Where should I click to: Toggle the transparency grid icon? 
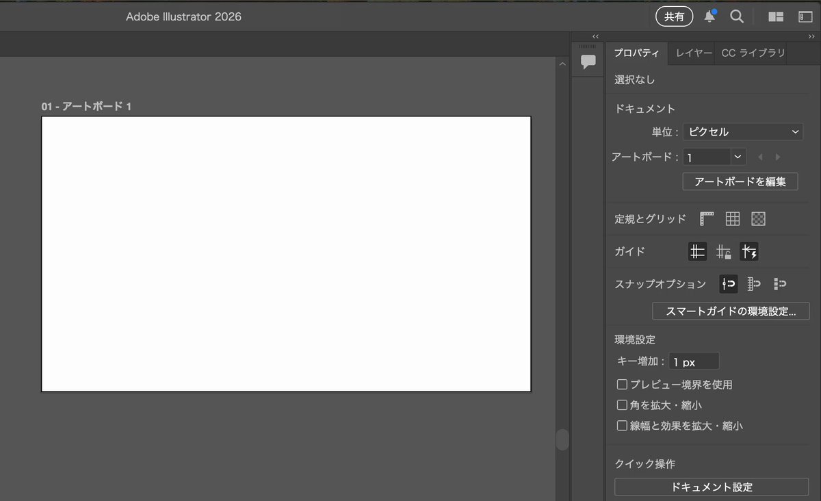coord(757,218)
